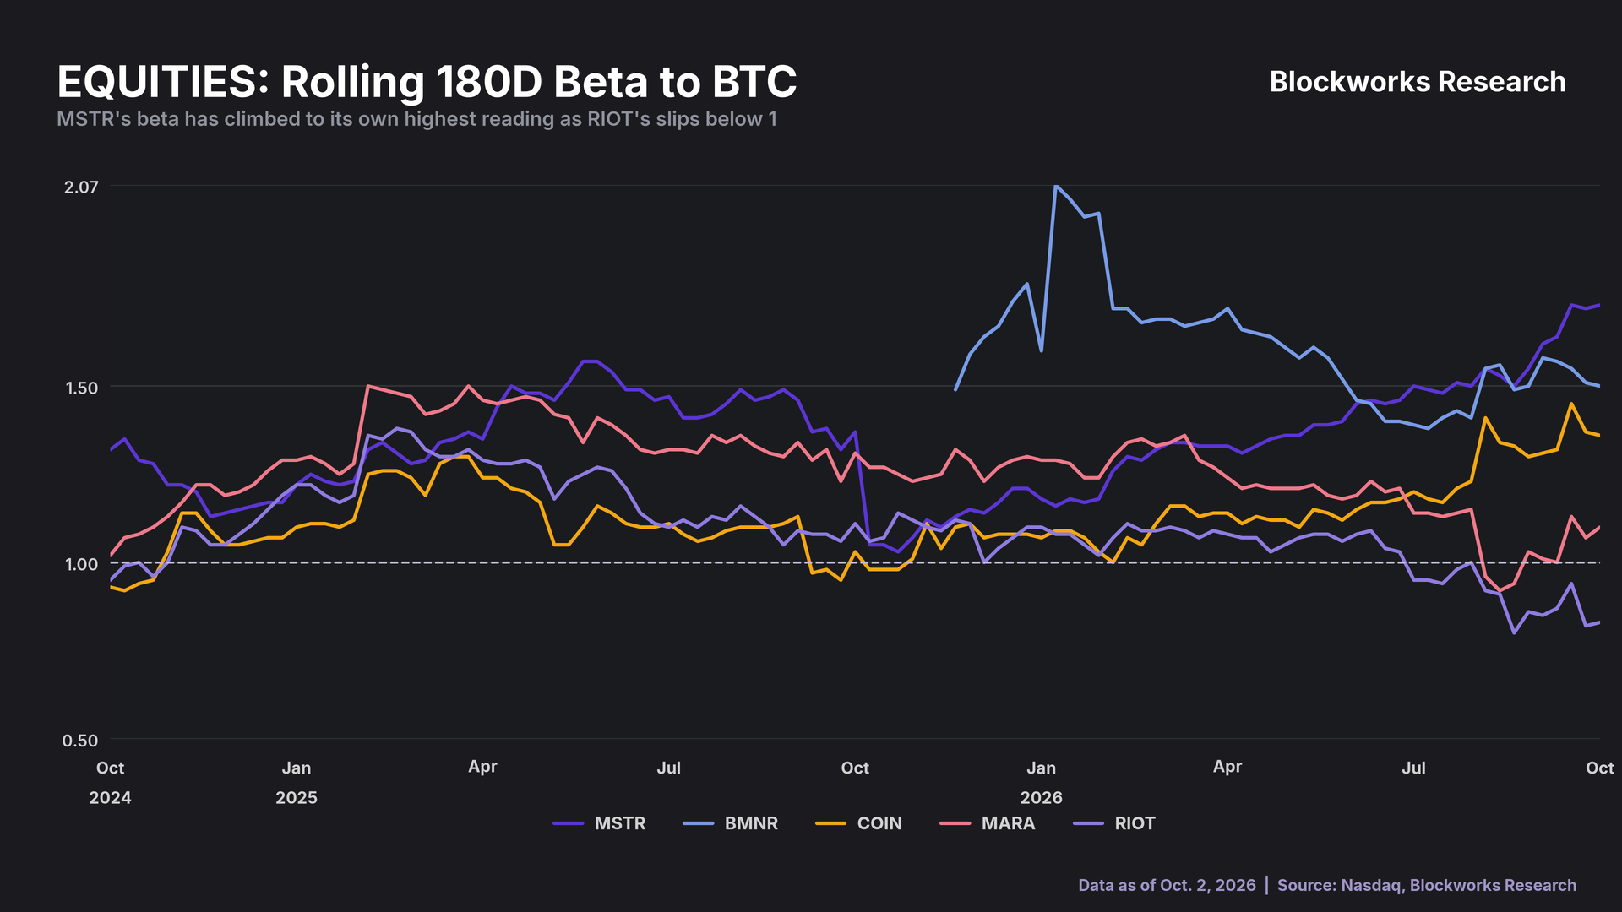Click the MSTR purple line swatch

click(x=569, y=823)
